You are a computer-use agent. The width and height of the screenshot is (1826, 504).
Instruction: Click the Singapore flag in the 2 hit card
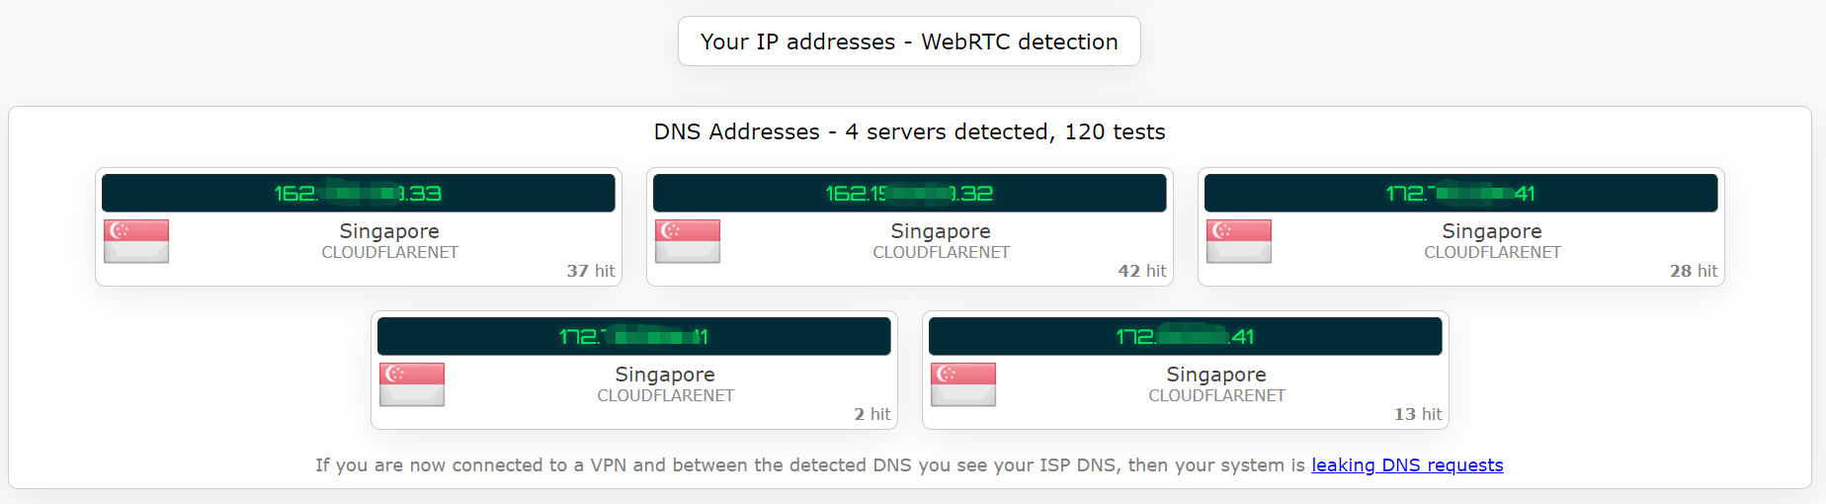[412, 384]
